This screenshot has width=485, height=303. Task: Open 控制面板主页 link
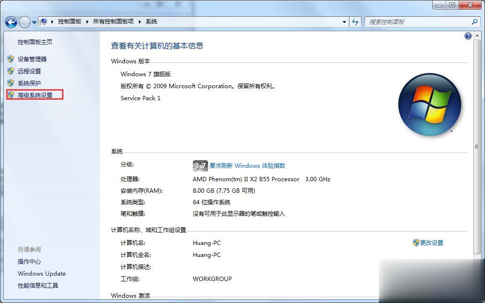click(35, 42)
